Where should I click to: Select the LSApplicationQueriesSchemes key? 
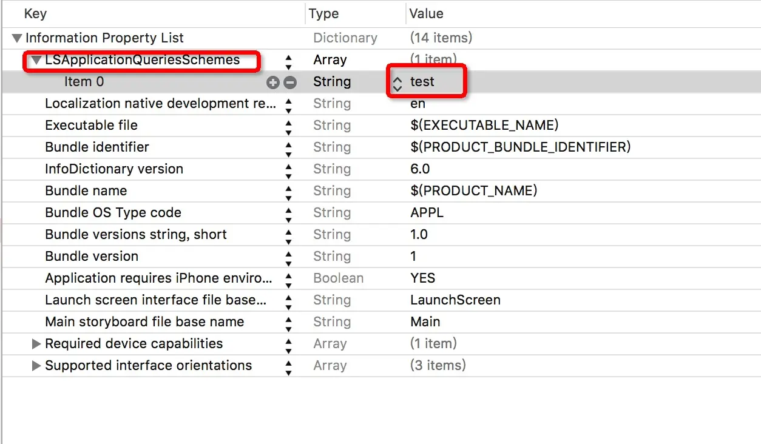(x=142, y=60)
